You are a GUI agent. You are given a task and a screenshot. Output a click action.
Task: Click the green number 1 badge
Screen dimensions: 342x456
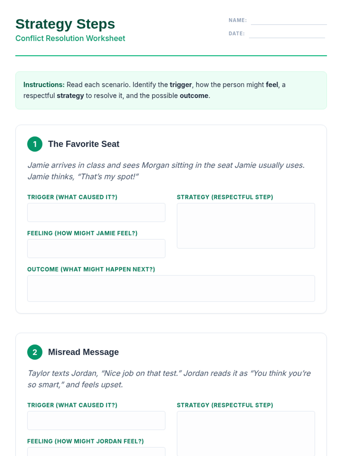(x=35, y=144)
